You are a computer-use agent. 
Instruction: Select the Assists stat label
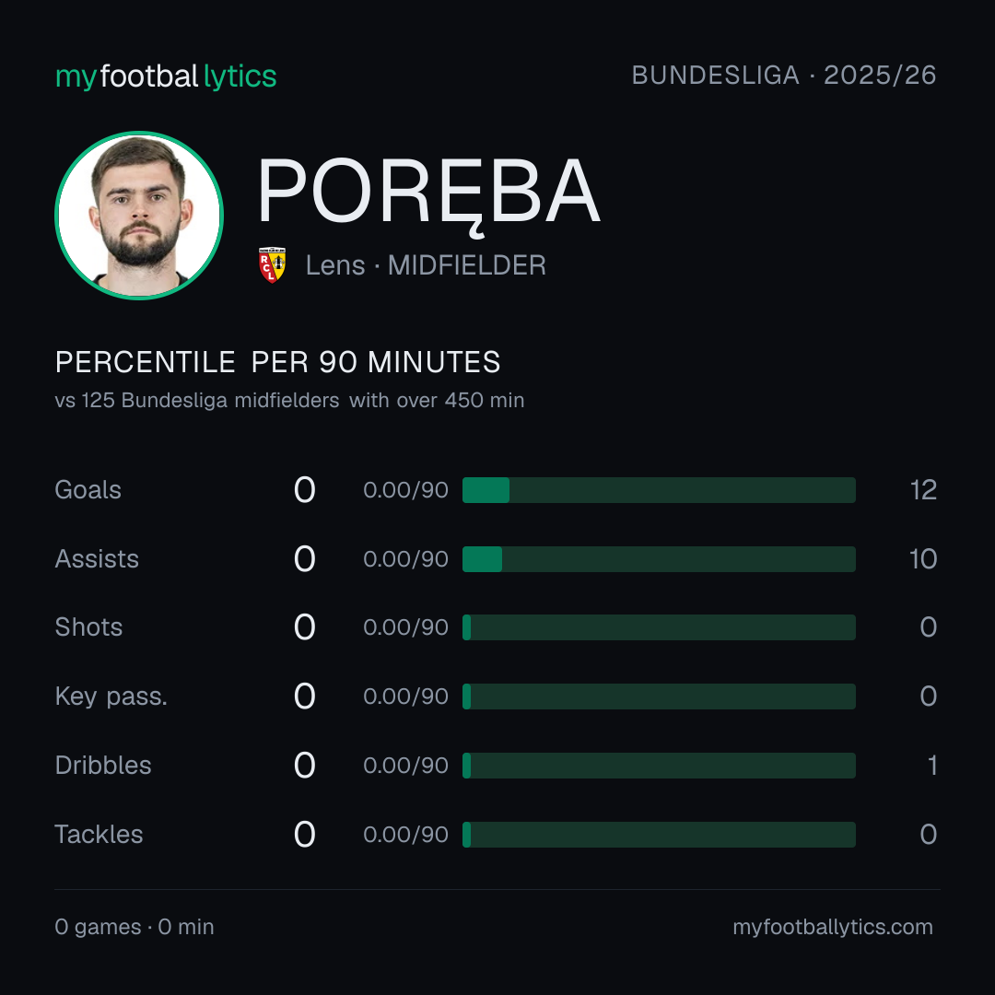click(97, 559)
